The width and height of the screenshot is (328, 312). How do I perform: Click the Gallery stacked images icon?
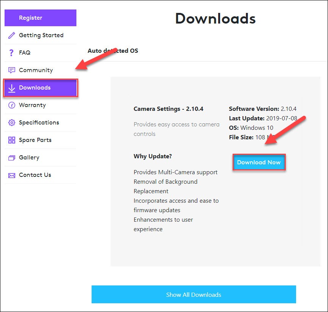coord(12,158)
